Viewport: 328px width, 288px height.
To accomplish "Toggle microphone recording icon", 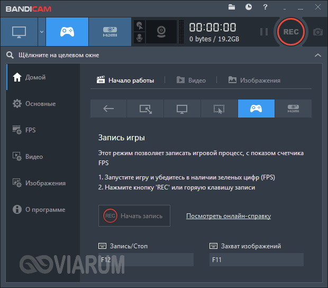I will click(140, 38).
